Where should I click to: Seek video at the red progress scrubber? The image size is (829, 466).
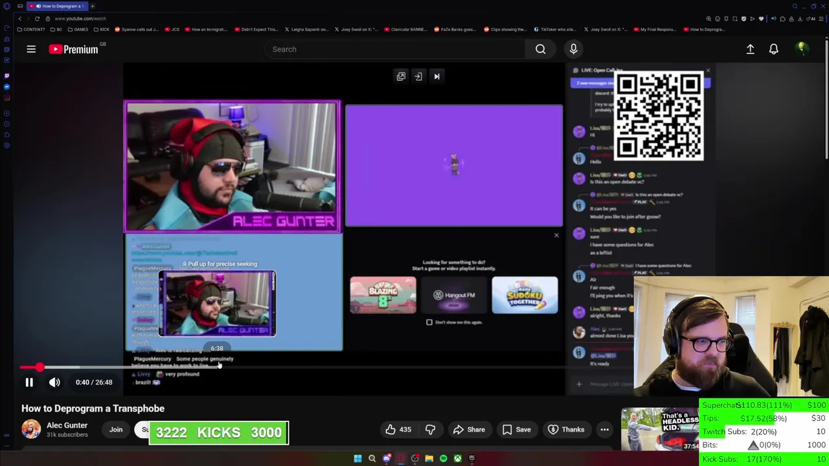pyautogui.click(x=40, y=368)
